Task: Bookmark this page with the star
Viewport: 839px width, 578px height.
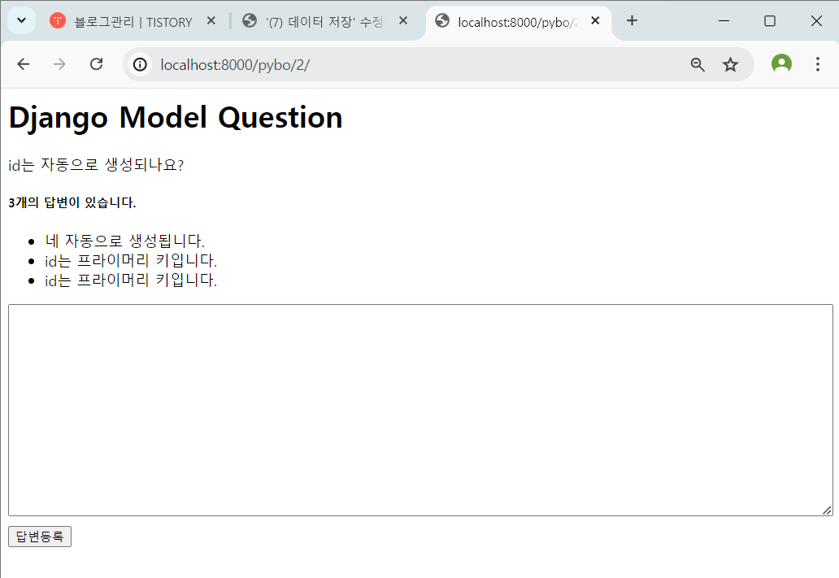Action: tap(730, 65)
